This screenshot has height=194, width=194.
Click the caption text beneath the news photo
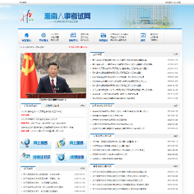[53, 100]
